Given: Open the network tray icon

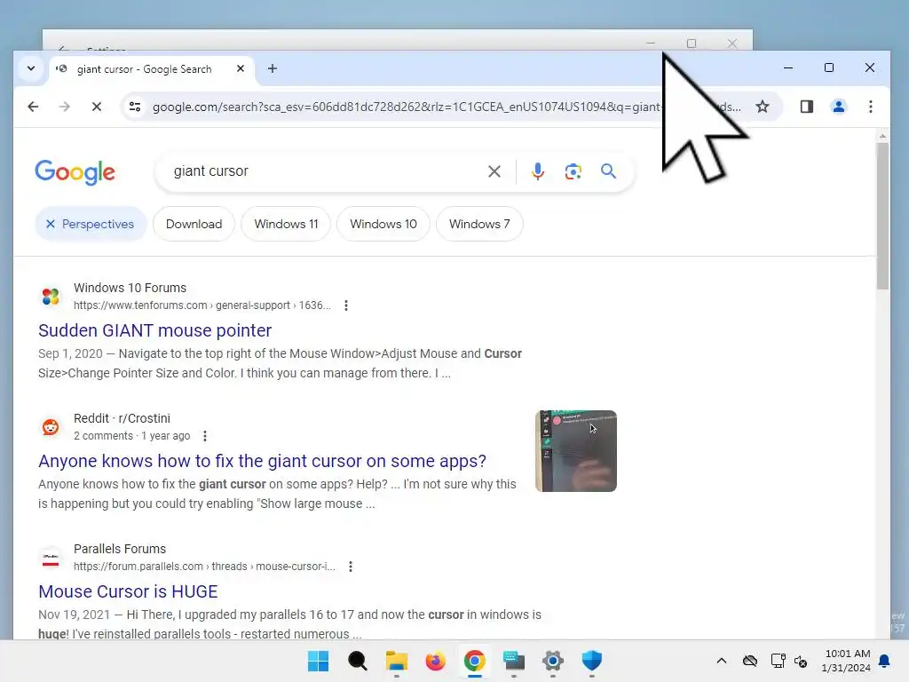Looking at the screenshot, I should pyautogui.click(x=778, y=661).
